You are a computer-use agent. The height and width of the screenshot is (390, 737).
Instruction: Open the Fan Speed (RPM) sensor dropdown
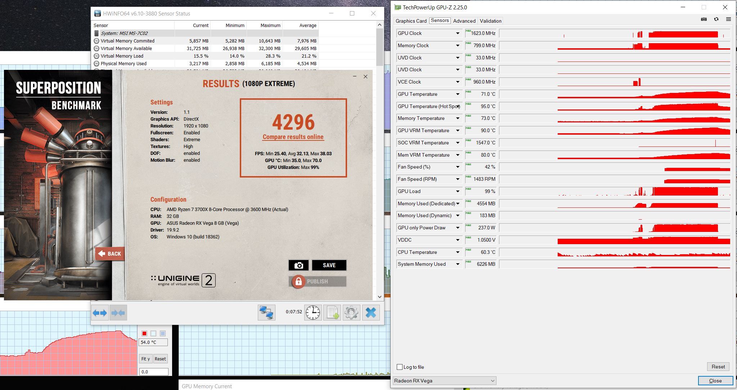click(458, 179)
